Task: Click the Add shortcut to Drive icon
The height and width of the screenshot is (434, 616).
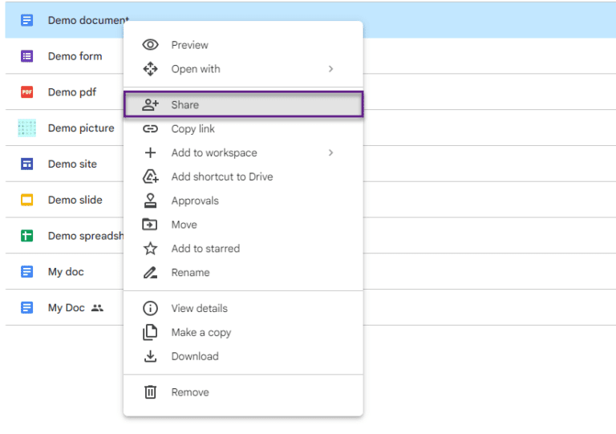Action: [x=150, y=176]
